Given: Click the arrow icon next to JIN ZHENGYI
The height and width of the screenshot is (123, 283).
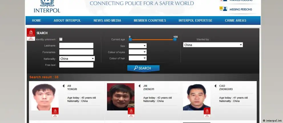Looking at the screenshot, I should 139,86.
